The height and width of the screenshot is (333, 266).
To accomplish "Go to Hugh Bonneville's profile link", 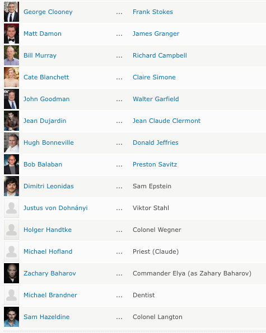I will click(x=49, y=142).
